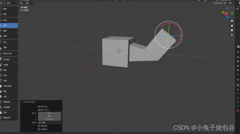240x134 pixels.
Task: Click the 3D cursor on the cube
Action: click(x=119, y=51)
